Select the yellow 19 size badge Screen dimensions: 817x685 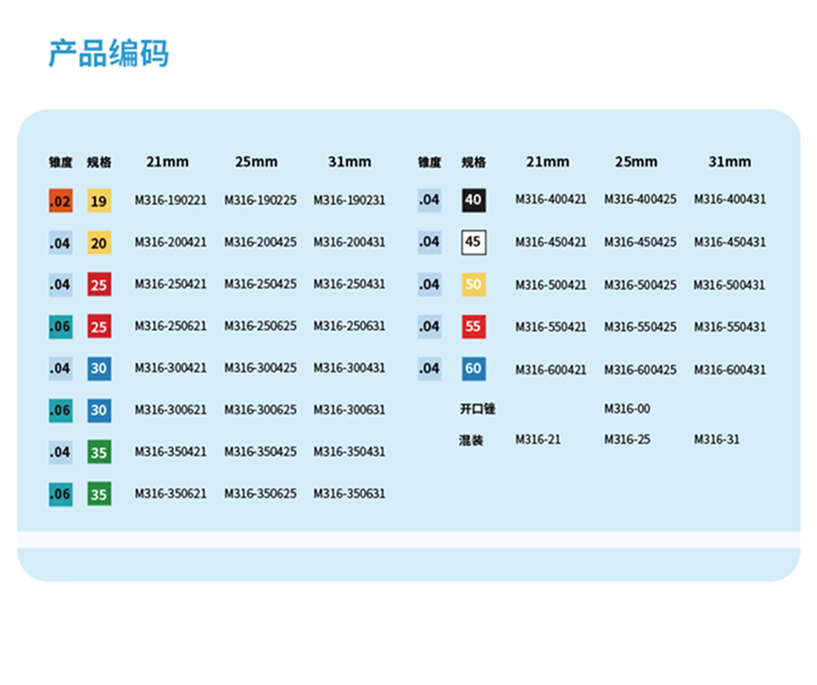99,202
